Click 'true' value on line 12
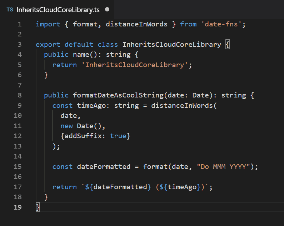The width and height of the screenshot is (284, 226). 118,136
